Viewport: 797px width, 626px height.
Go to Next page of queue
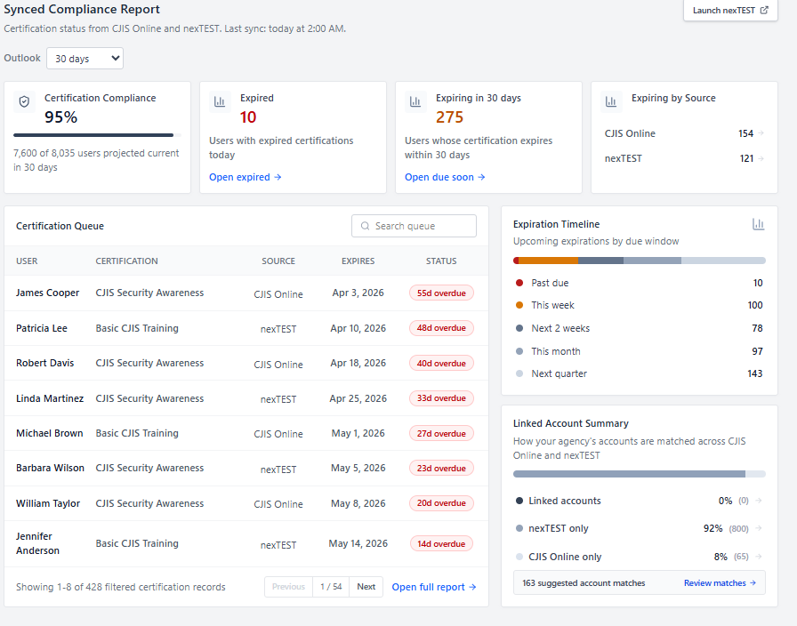point(366,587)
